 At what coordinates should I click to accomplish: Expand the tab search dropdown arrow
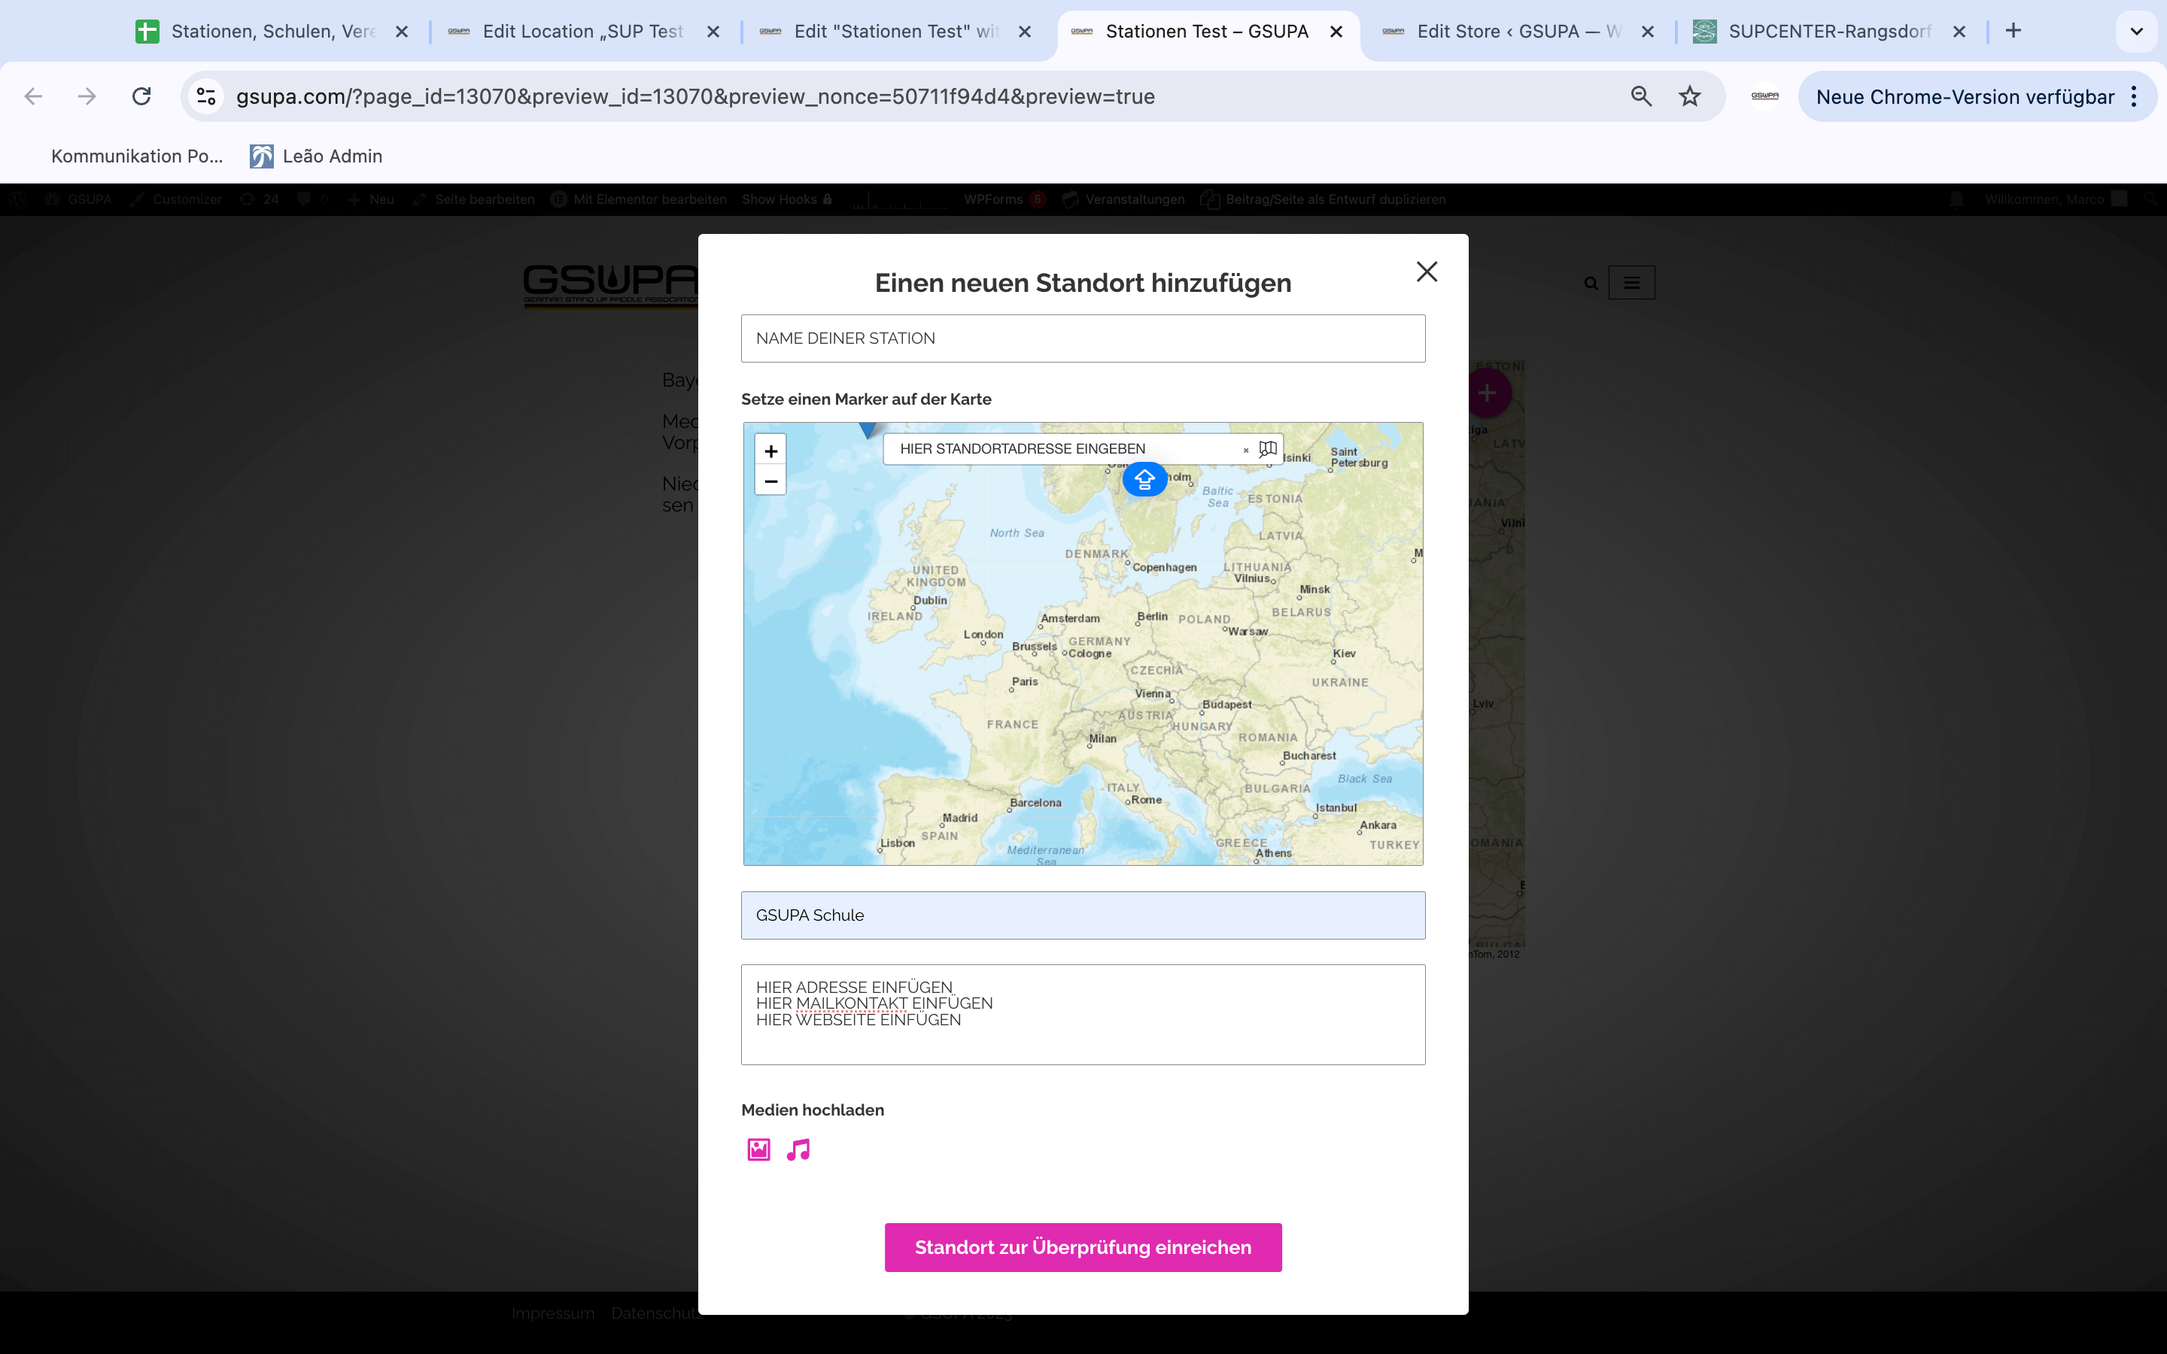(2135, 32)
